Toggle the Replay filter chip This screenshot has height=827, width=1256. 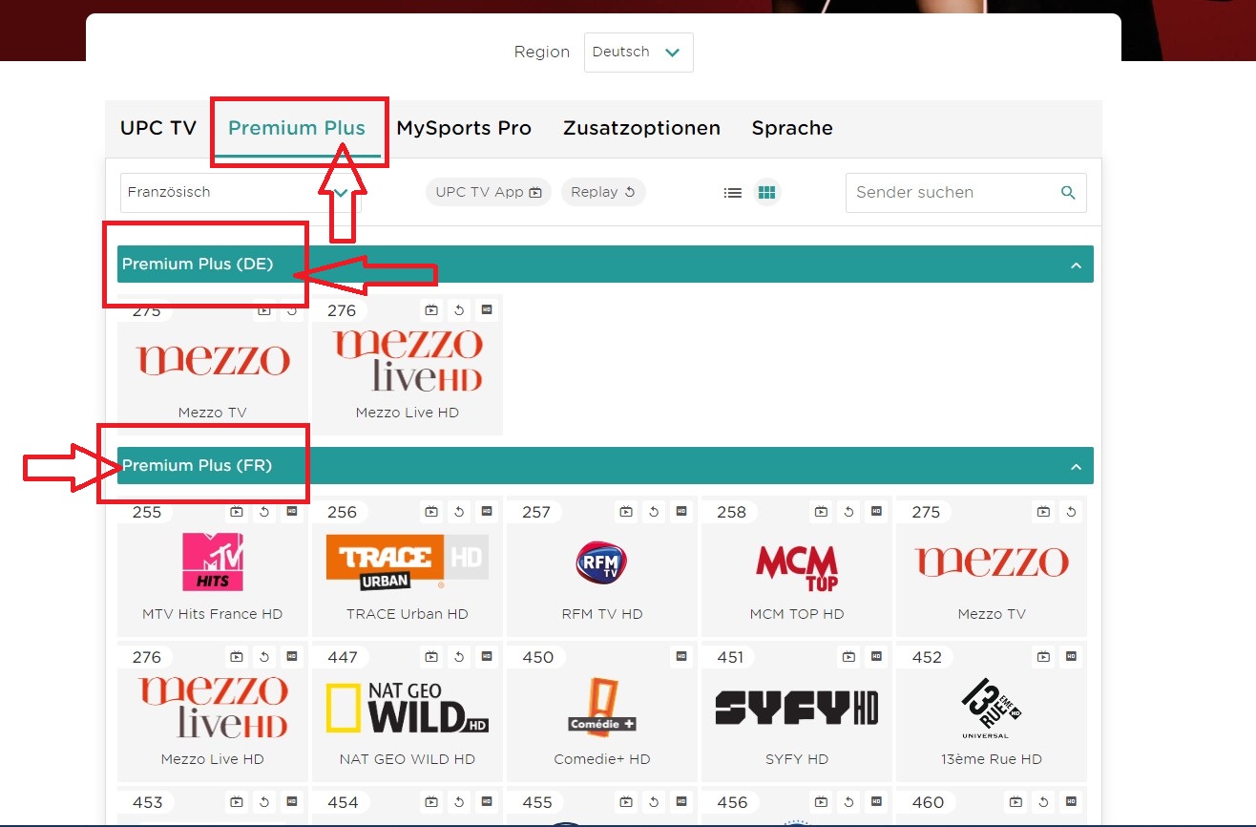[602, 192]
